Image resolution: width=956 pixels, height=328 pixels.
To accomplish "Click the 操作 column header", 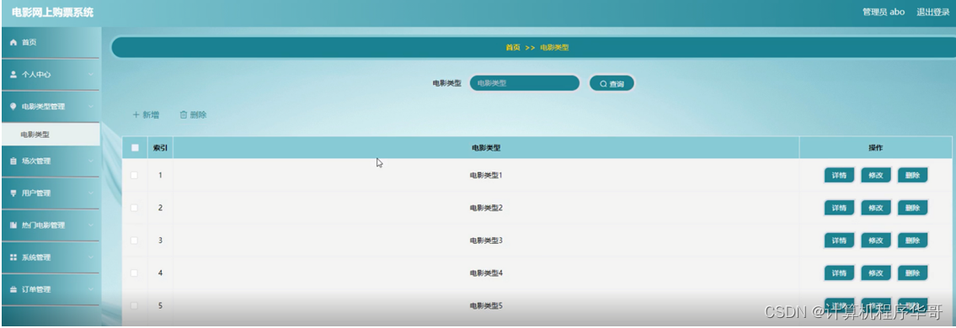I will click(x=875, y=148).
